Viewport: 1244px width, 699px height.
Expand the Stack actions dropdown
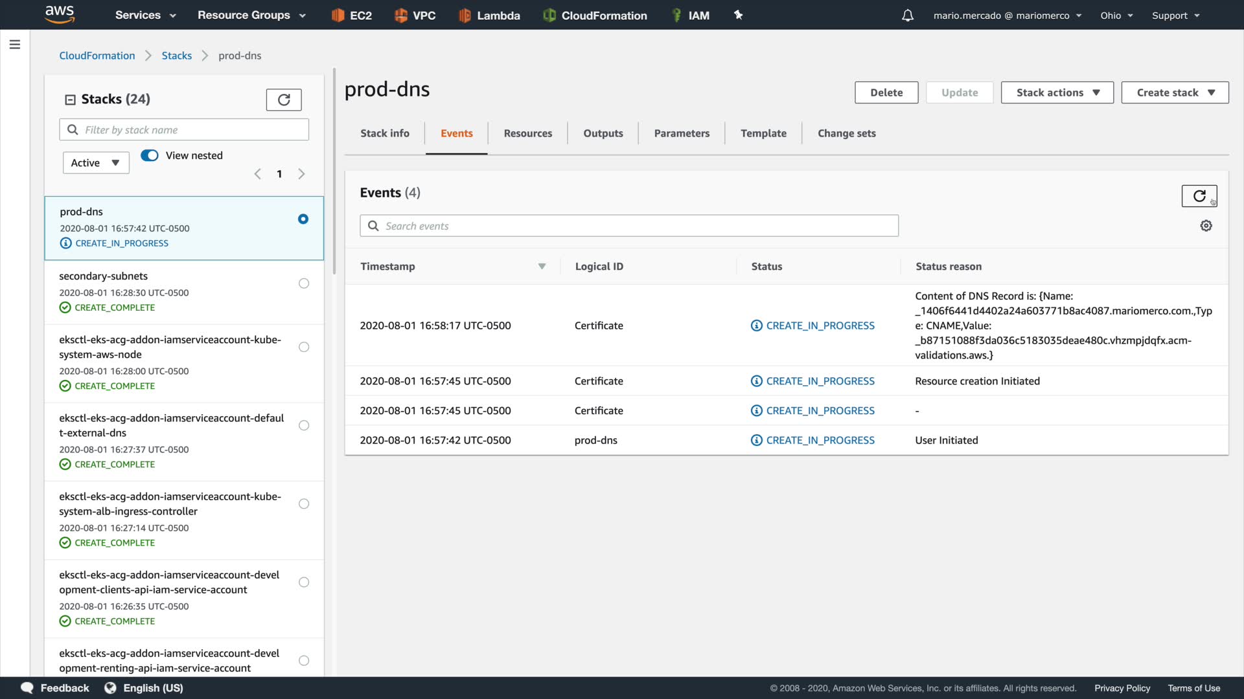click(x=1057, y=93)
